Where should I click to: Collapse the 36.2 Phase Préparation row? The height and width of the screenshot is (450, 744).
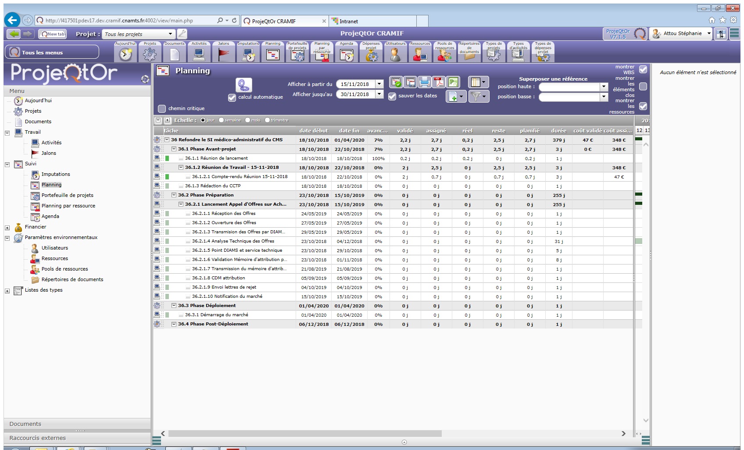tap(174, 195)
